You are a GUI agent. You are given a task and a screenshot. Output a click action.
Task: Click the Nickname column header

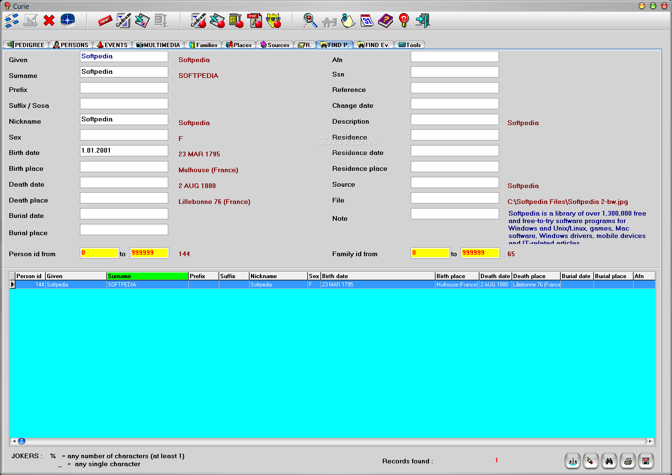pos(279,276)
